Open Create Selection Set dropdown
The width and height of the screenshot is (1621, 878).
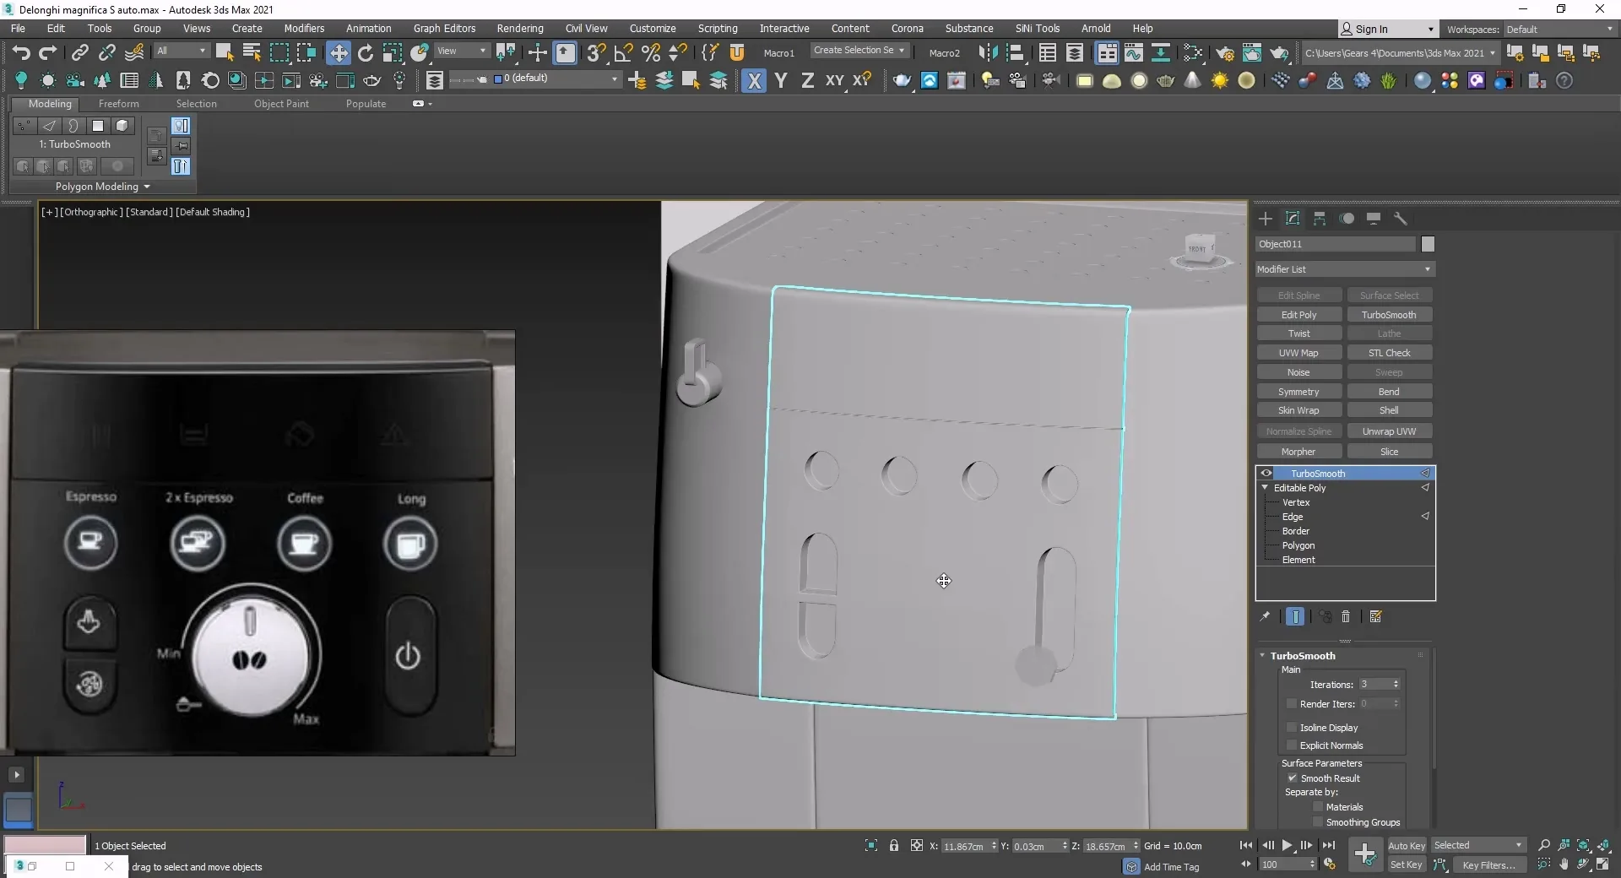[x=859, y=51]
